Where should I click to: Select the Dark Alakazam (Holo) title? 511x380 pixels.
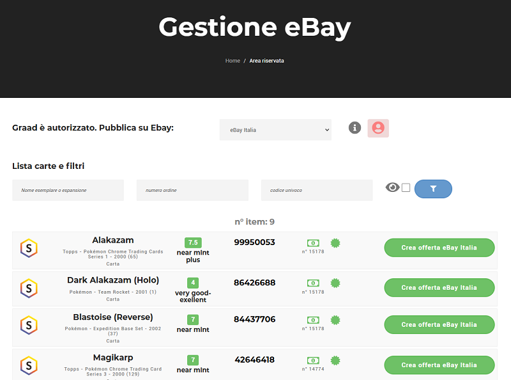coord(113,280)
